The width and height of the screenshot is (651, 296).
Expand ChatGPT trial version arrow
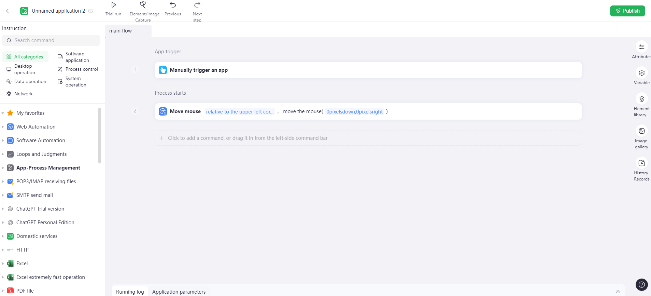[x=3, y=209]
